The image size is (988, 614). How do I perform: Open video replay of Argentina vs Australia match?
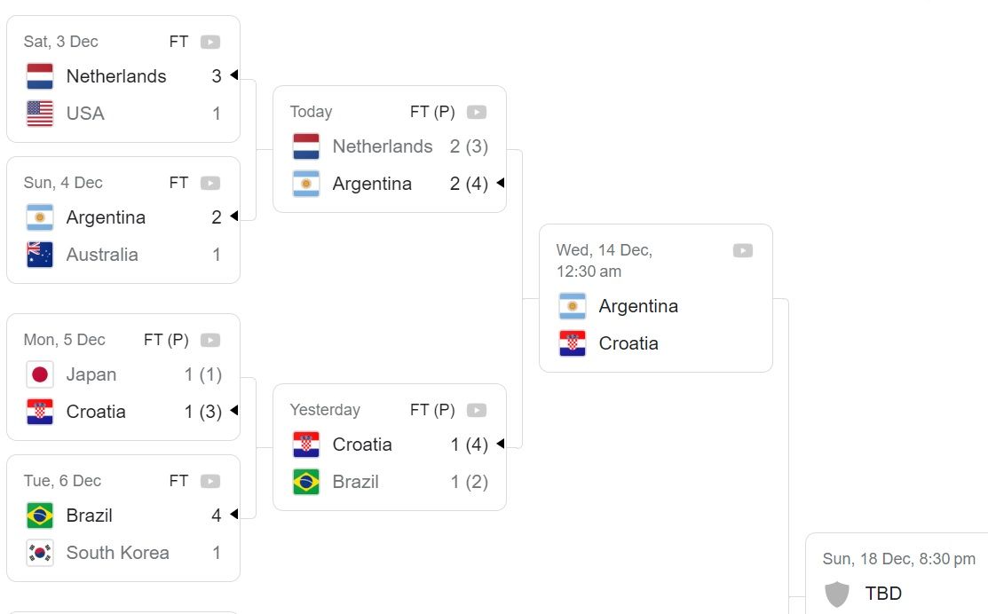[x=210, y=182]
